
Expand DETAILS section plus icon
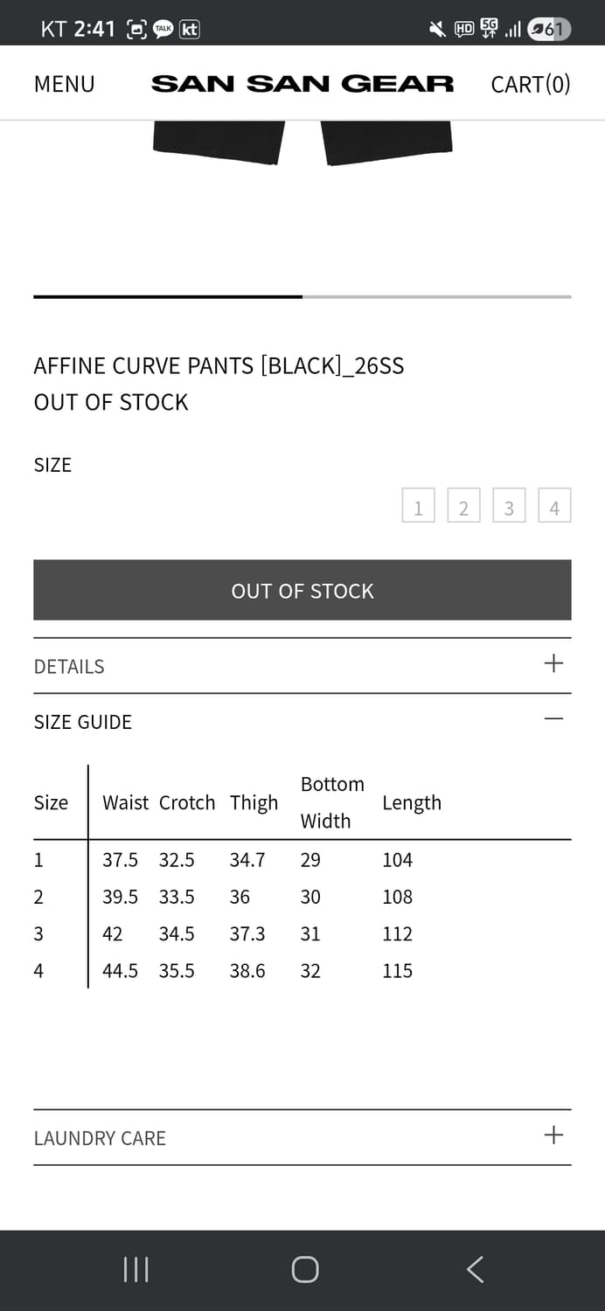tap(553, 663)
